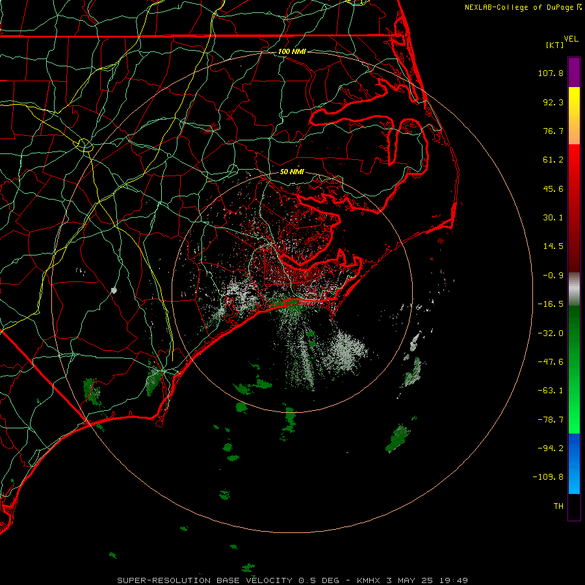The image size is (585, 585).
Task: Select the 45.6 legend value
Action: pyautogui.click(x=553, y=188)
